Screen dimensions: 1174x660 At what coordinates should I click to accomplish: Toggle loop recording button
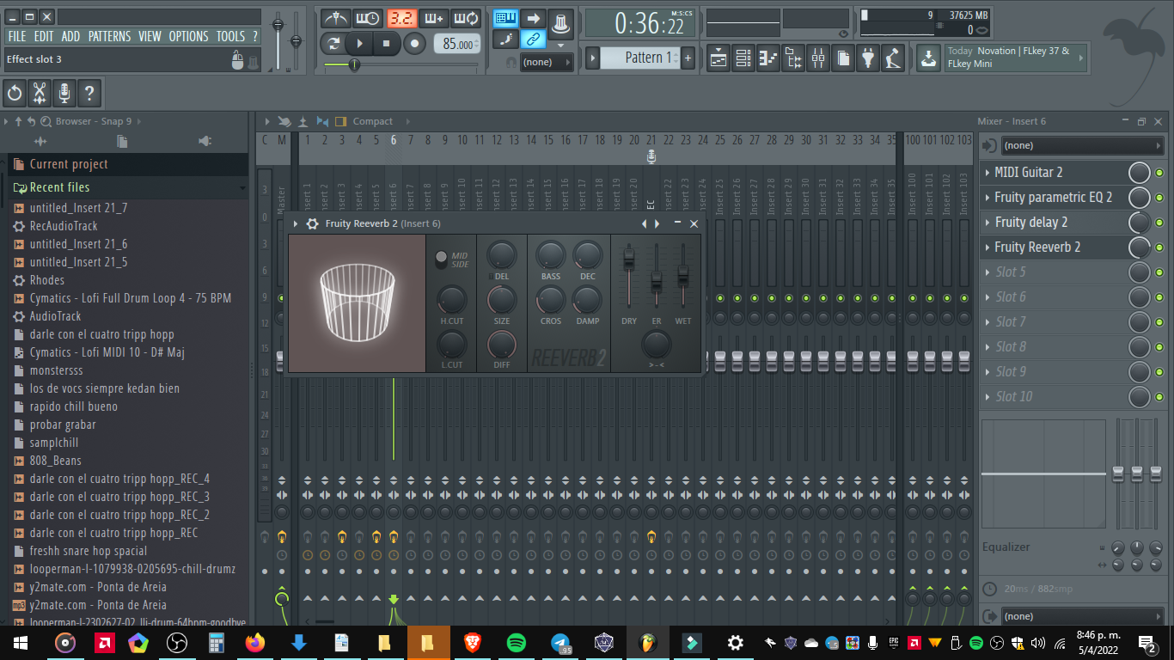(466, 18)
